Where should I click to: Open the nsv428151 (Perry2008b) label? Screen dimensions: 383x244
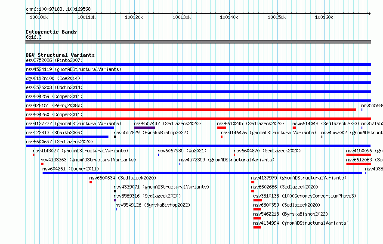(x=54, y=105)
